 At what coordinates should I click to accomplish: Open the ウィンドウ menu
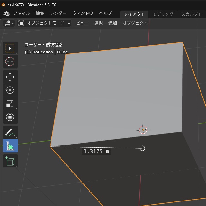pos(83,13)
